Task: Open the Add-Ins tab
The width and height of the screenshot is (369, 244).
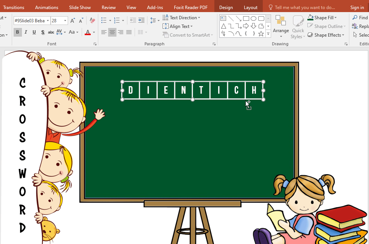Action: (x=155, y=8)
